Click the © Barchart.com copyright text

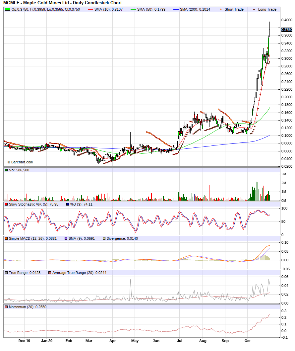[x=20, y=162]
